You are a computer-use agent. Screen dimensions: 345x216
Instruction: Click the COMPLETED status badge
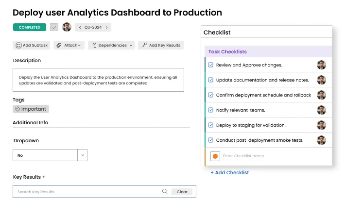(x=30, y=27)
